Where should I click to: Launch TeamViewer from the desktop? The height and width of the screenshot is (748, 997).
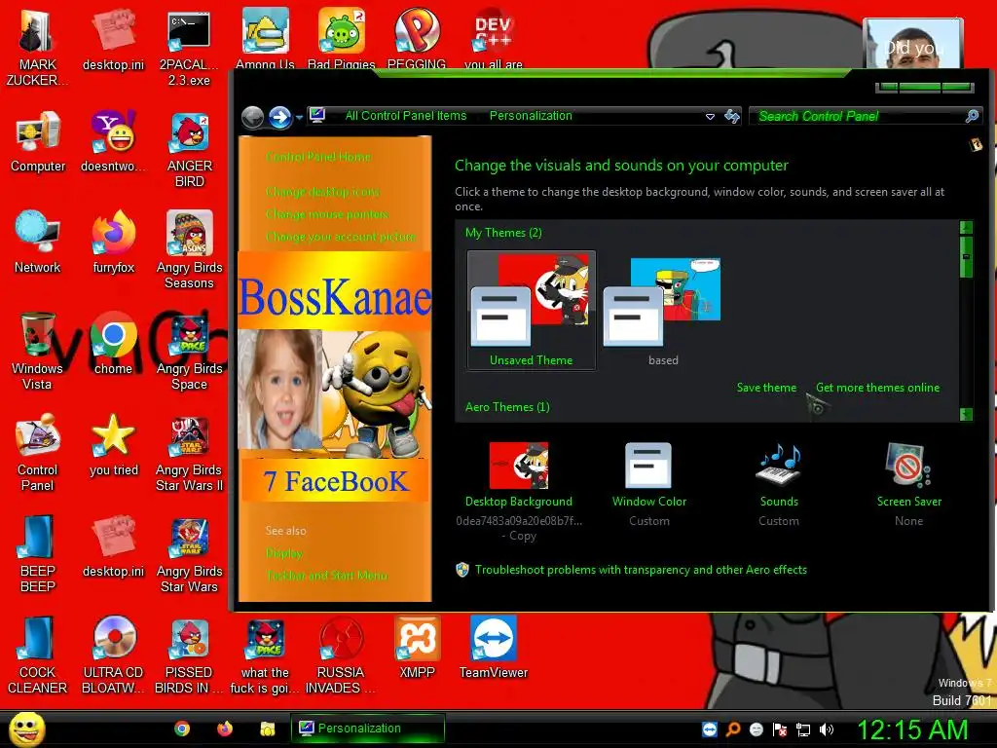[x=494, y=648]
